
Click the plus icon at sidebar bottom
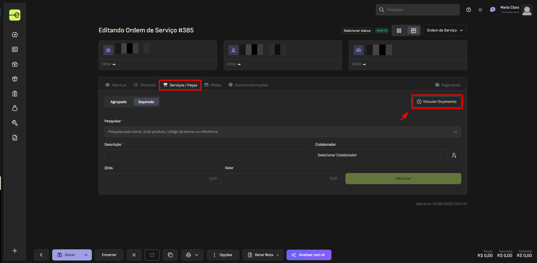point(15,251)
